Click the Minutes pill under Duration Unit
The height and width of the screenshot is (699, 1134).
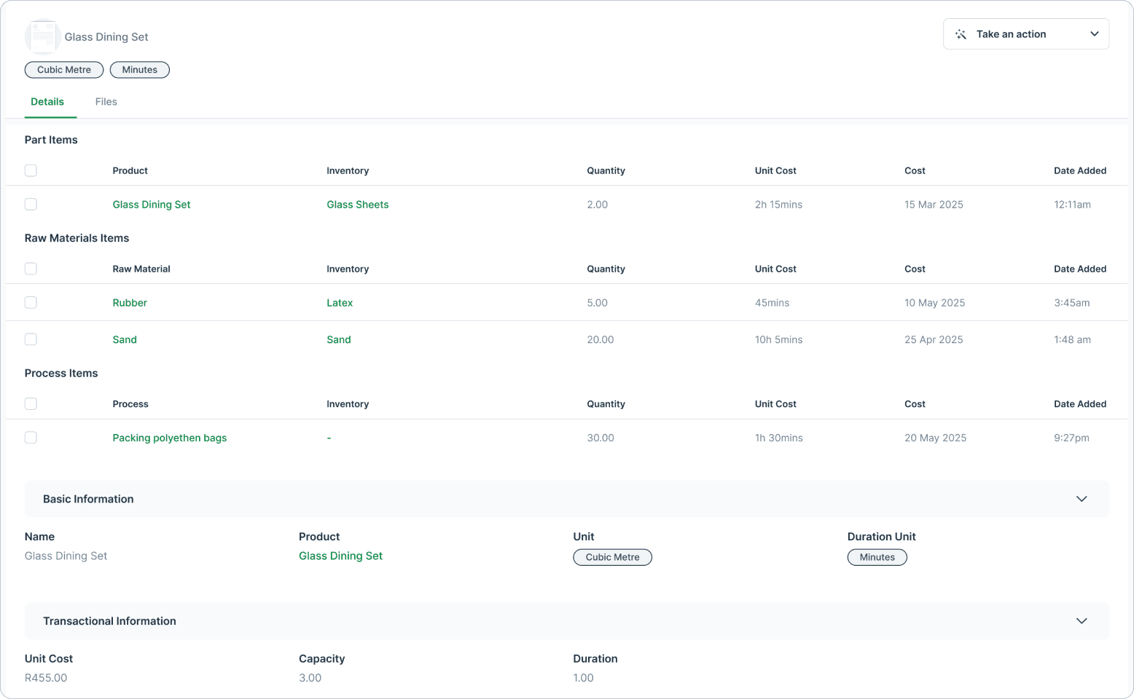click(x=877, y=557)
